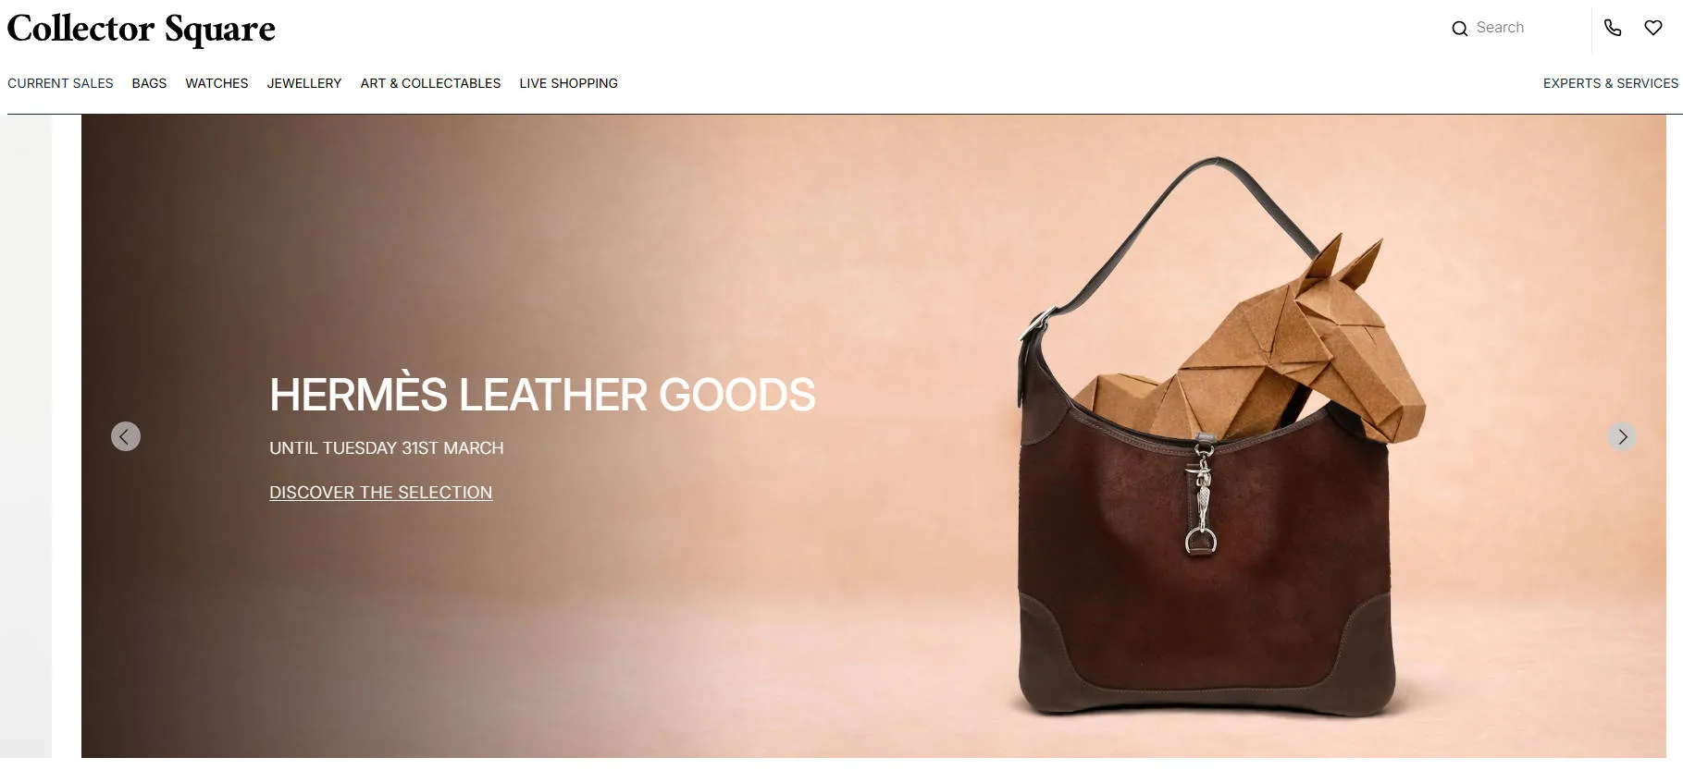Advance carousel with right arrow
This screenshot has height=770, width=1683.
1622,436
